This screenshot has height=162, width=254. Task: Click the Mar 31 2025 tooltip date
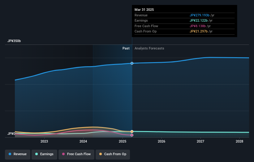pos(144,10)
